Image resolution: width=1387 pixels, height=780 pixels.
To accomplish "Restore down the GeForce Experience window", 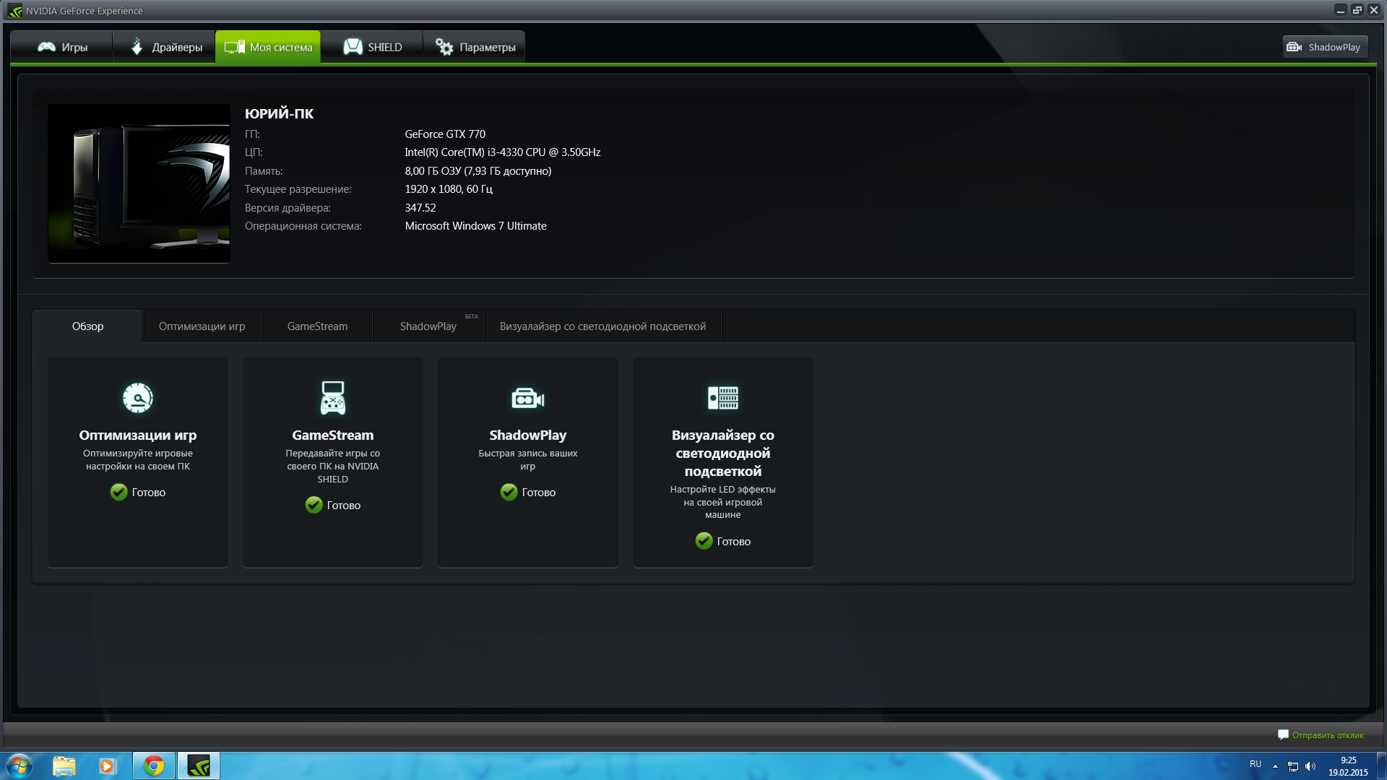I will tap(1357, 10).
